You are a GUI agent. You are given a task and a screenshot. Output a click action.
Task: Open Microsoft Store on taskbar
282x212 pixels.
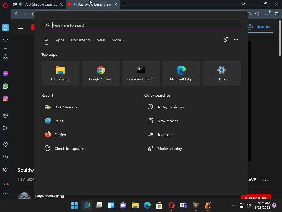coord(159,205)
